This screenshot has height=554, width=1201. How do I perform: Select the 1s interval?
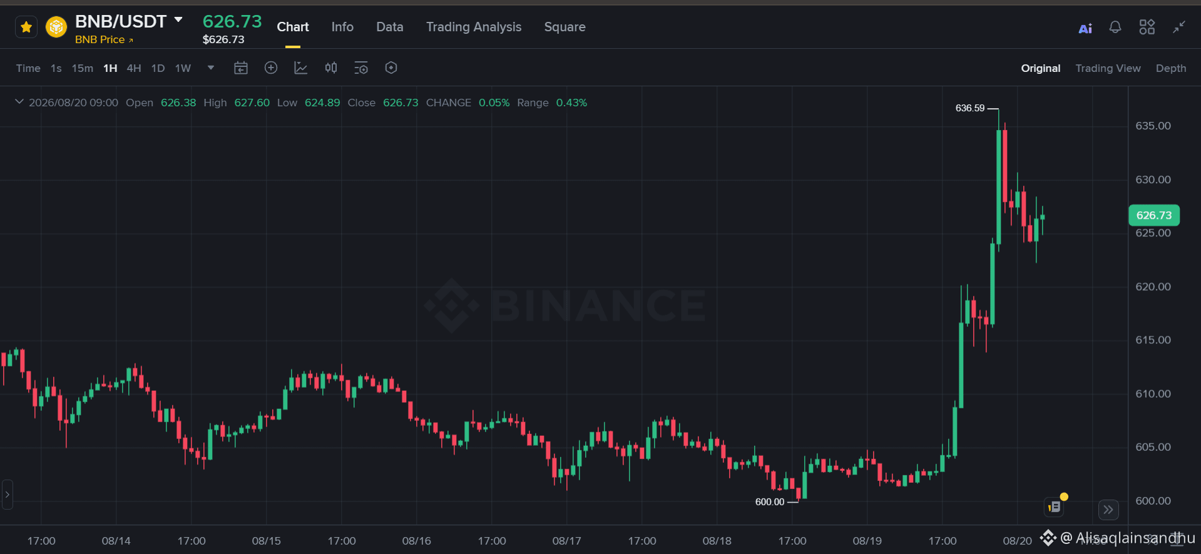(x=56, y=68)
